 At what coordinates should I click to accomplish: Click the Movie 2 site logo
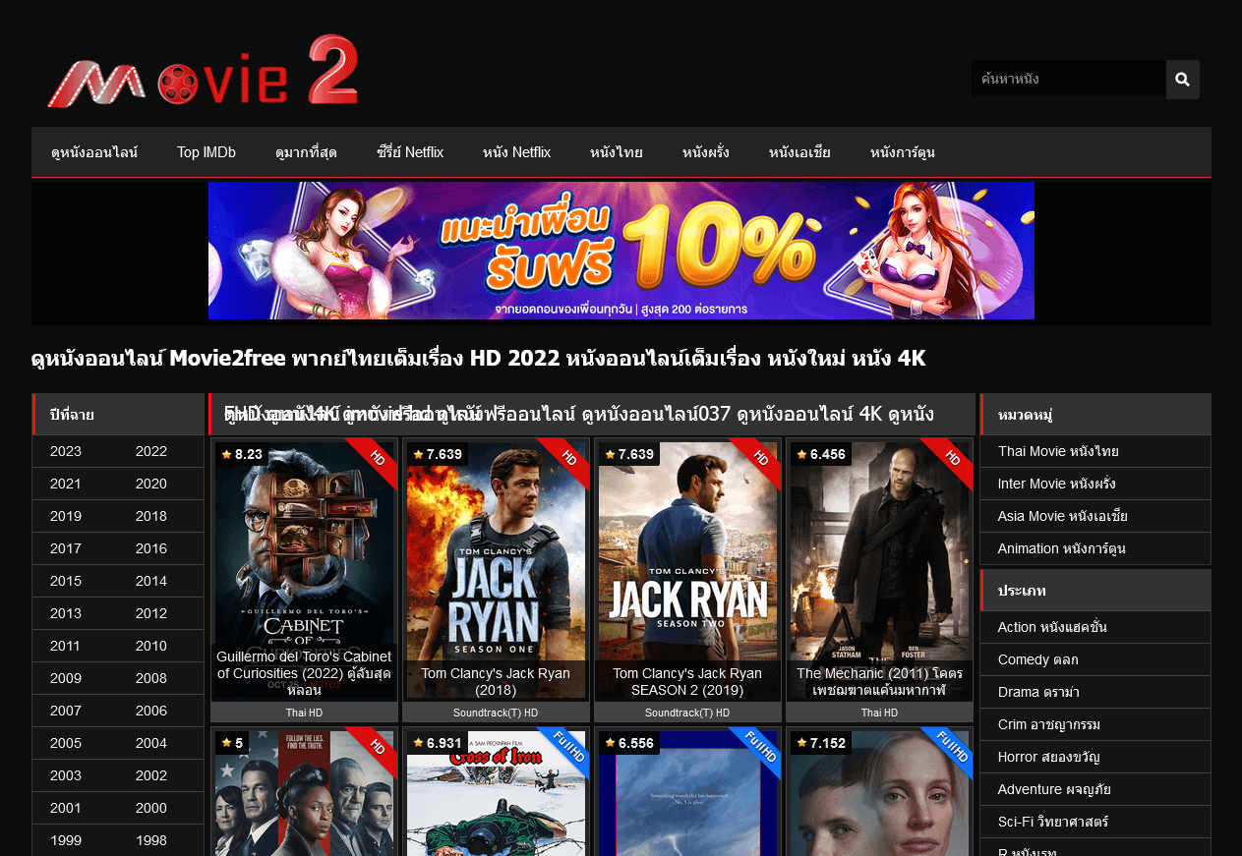pos(204,72)
